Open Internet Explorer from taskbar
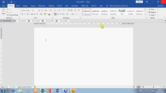 click(13, 91)
